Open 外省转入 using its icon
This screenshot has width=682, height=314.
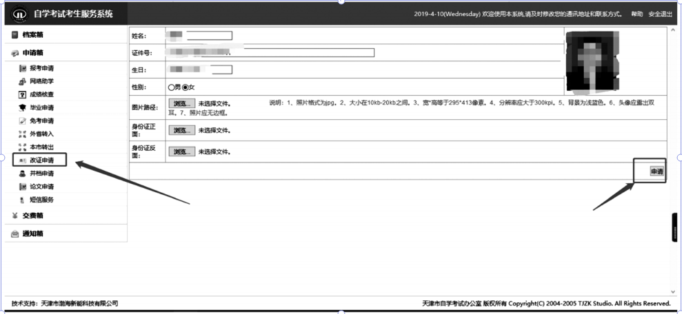pos(23,134)
